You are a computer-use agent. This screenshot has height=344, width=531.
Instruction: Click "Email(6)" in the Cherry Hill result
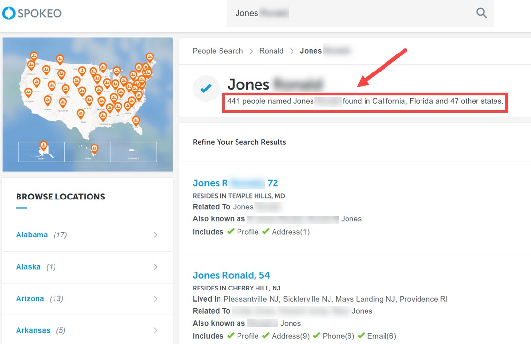tap(382, 336)
